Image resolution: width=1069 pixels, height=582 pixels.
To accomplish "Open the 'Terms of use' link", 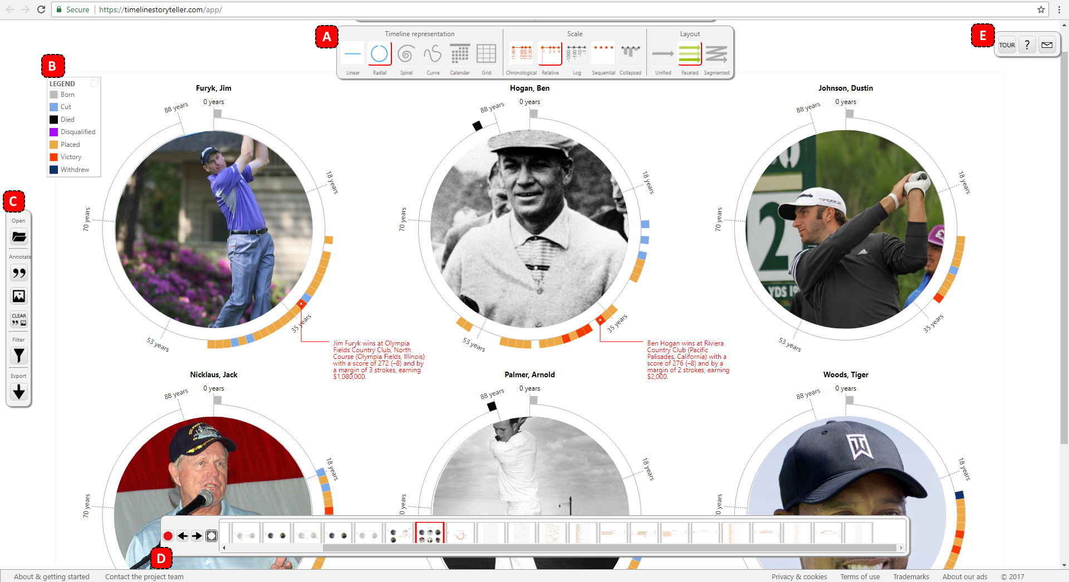I will (860, 576).
